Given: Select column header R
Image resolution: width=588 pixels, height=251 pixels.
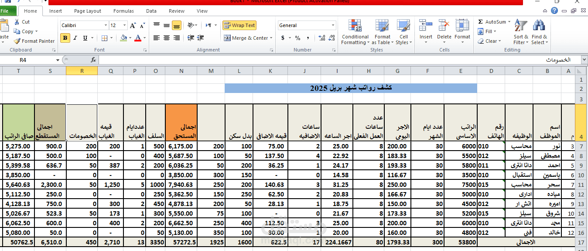Looking at the screenshot, I should [x=82, y=71].
